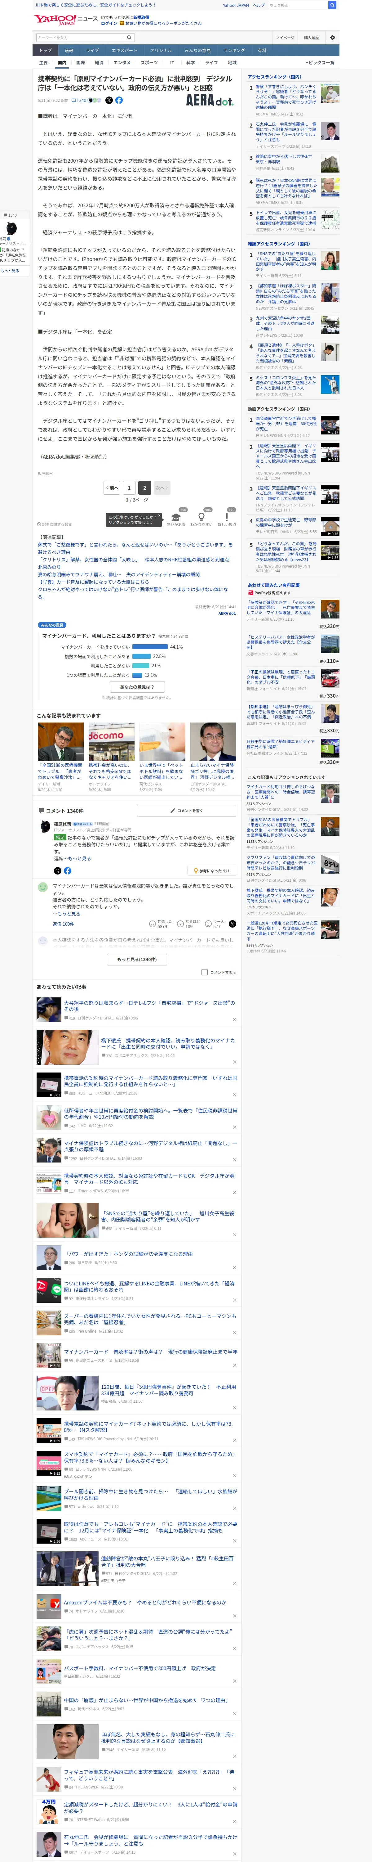Screen dimensions: 372x1862
Task: Go to previous page 前へ
Action: [112, 488]
